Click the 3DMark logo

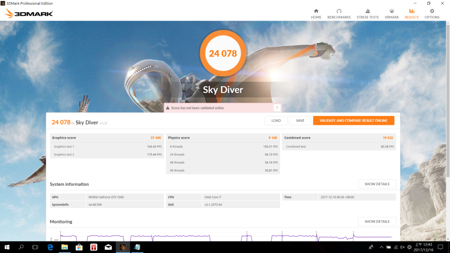(x=29, y=13)
